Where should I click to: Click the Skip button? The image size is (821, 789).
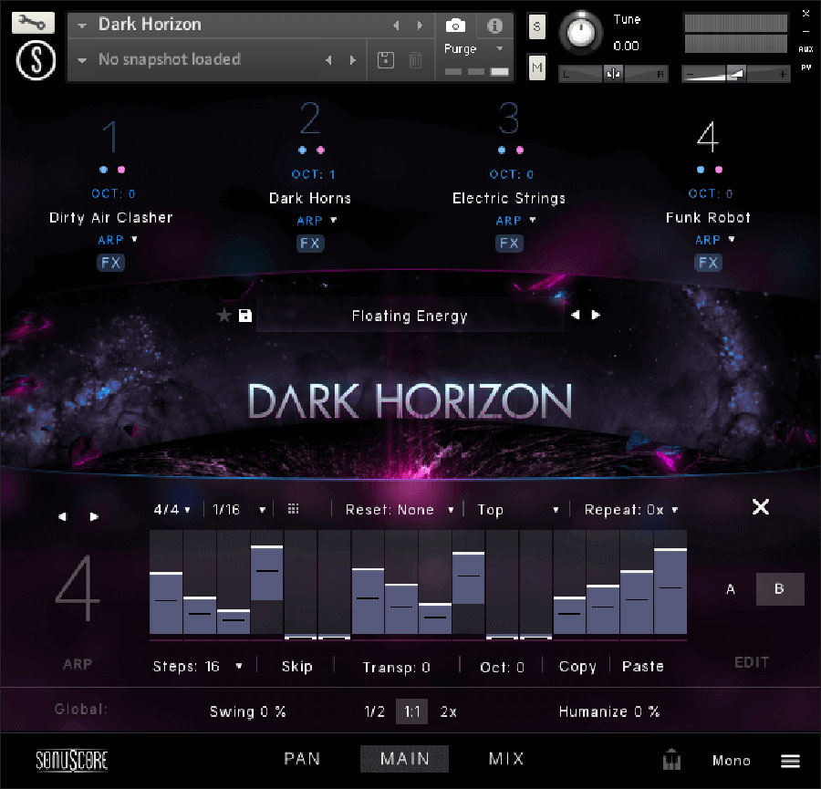point(296,666)
